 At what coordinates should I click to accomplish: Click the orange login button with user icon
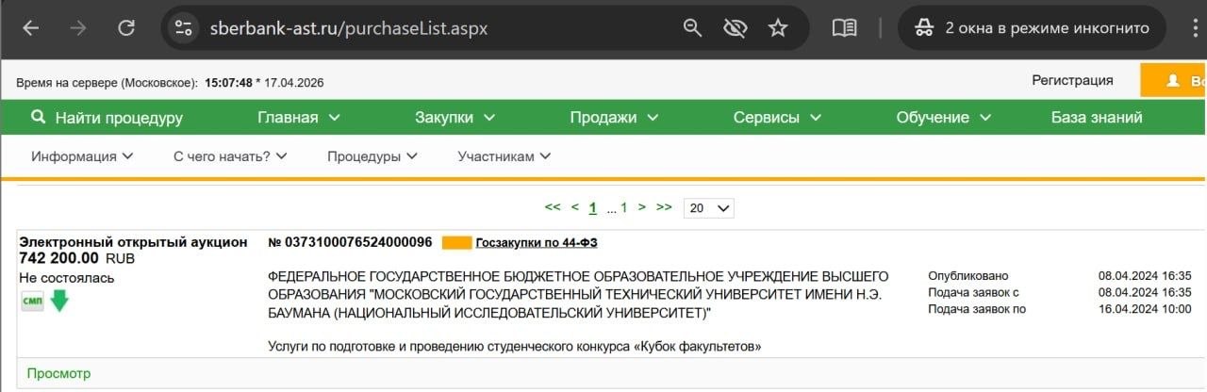[1174, 80]
